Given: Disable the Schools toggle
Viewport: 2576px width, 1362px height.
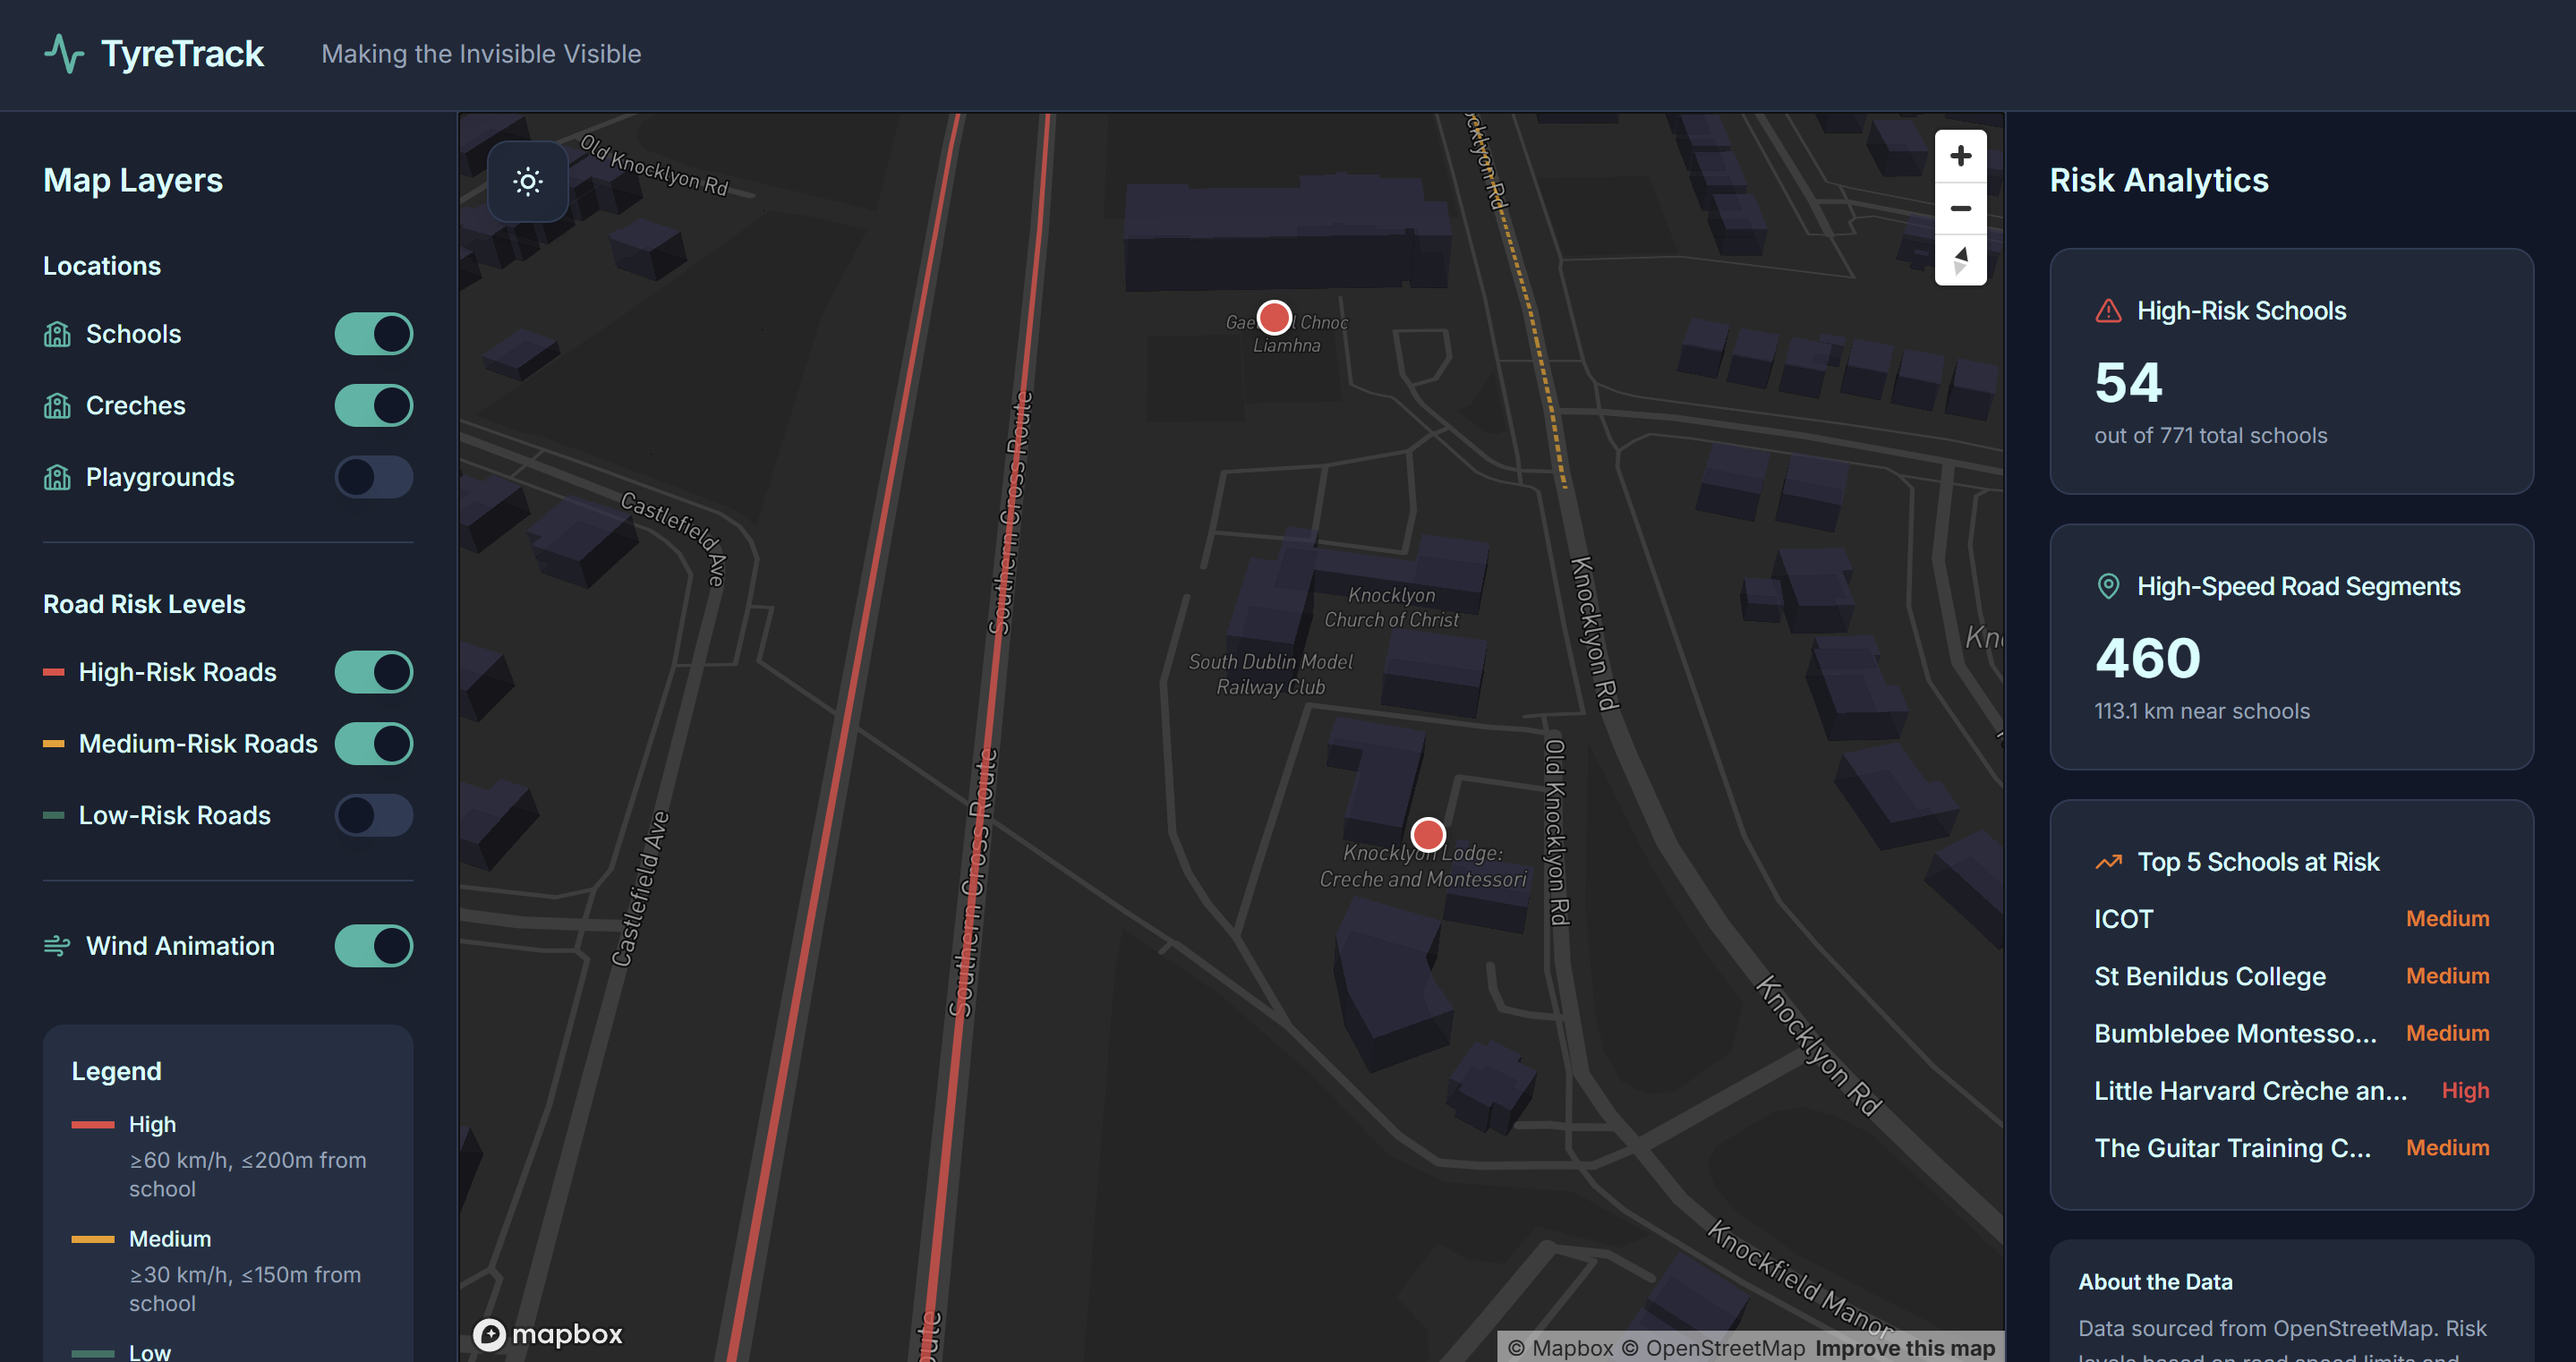Looking at the screenshot, I should point(373,333).
